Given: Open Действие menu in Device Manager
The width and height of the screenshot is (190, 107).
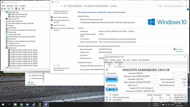Looking at the screenshot, I should click(x=10, y=6).
